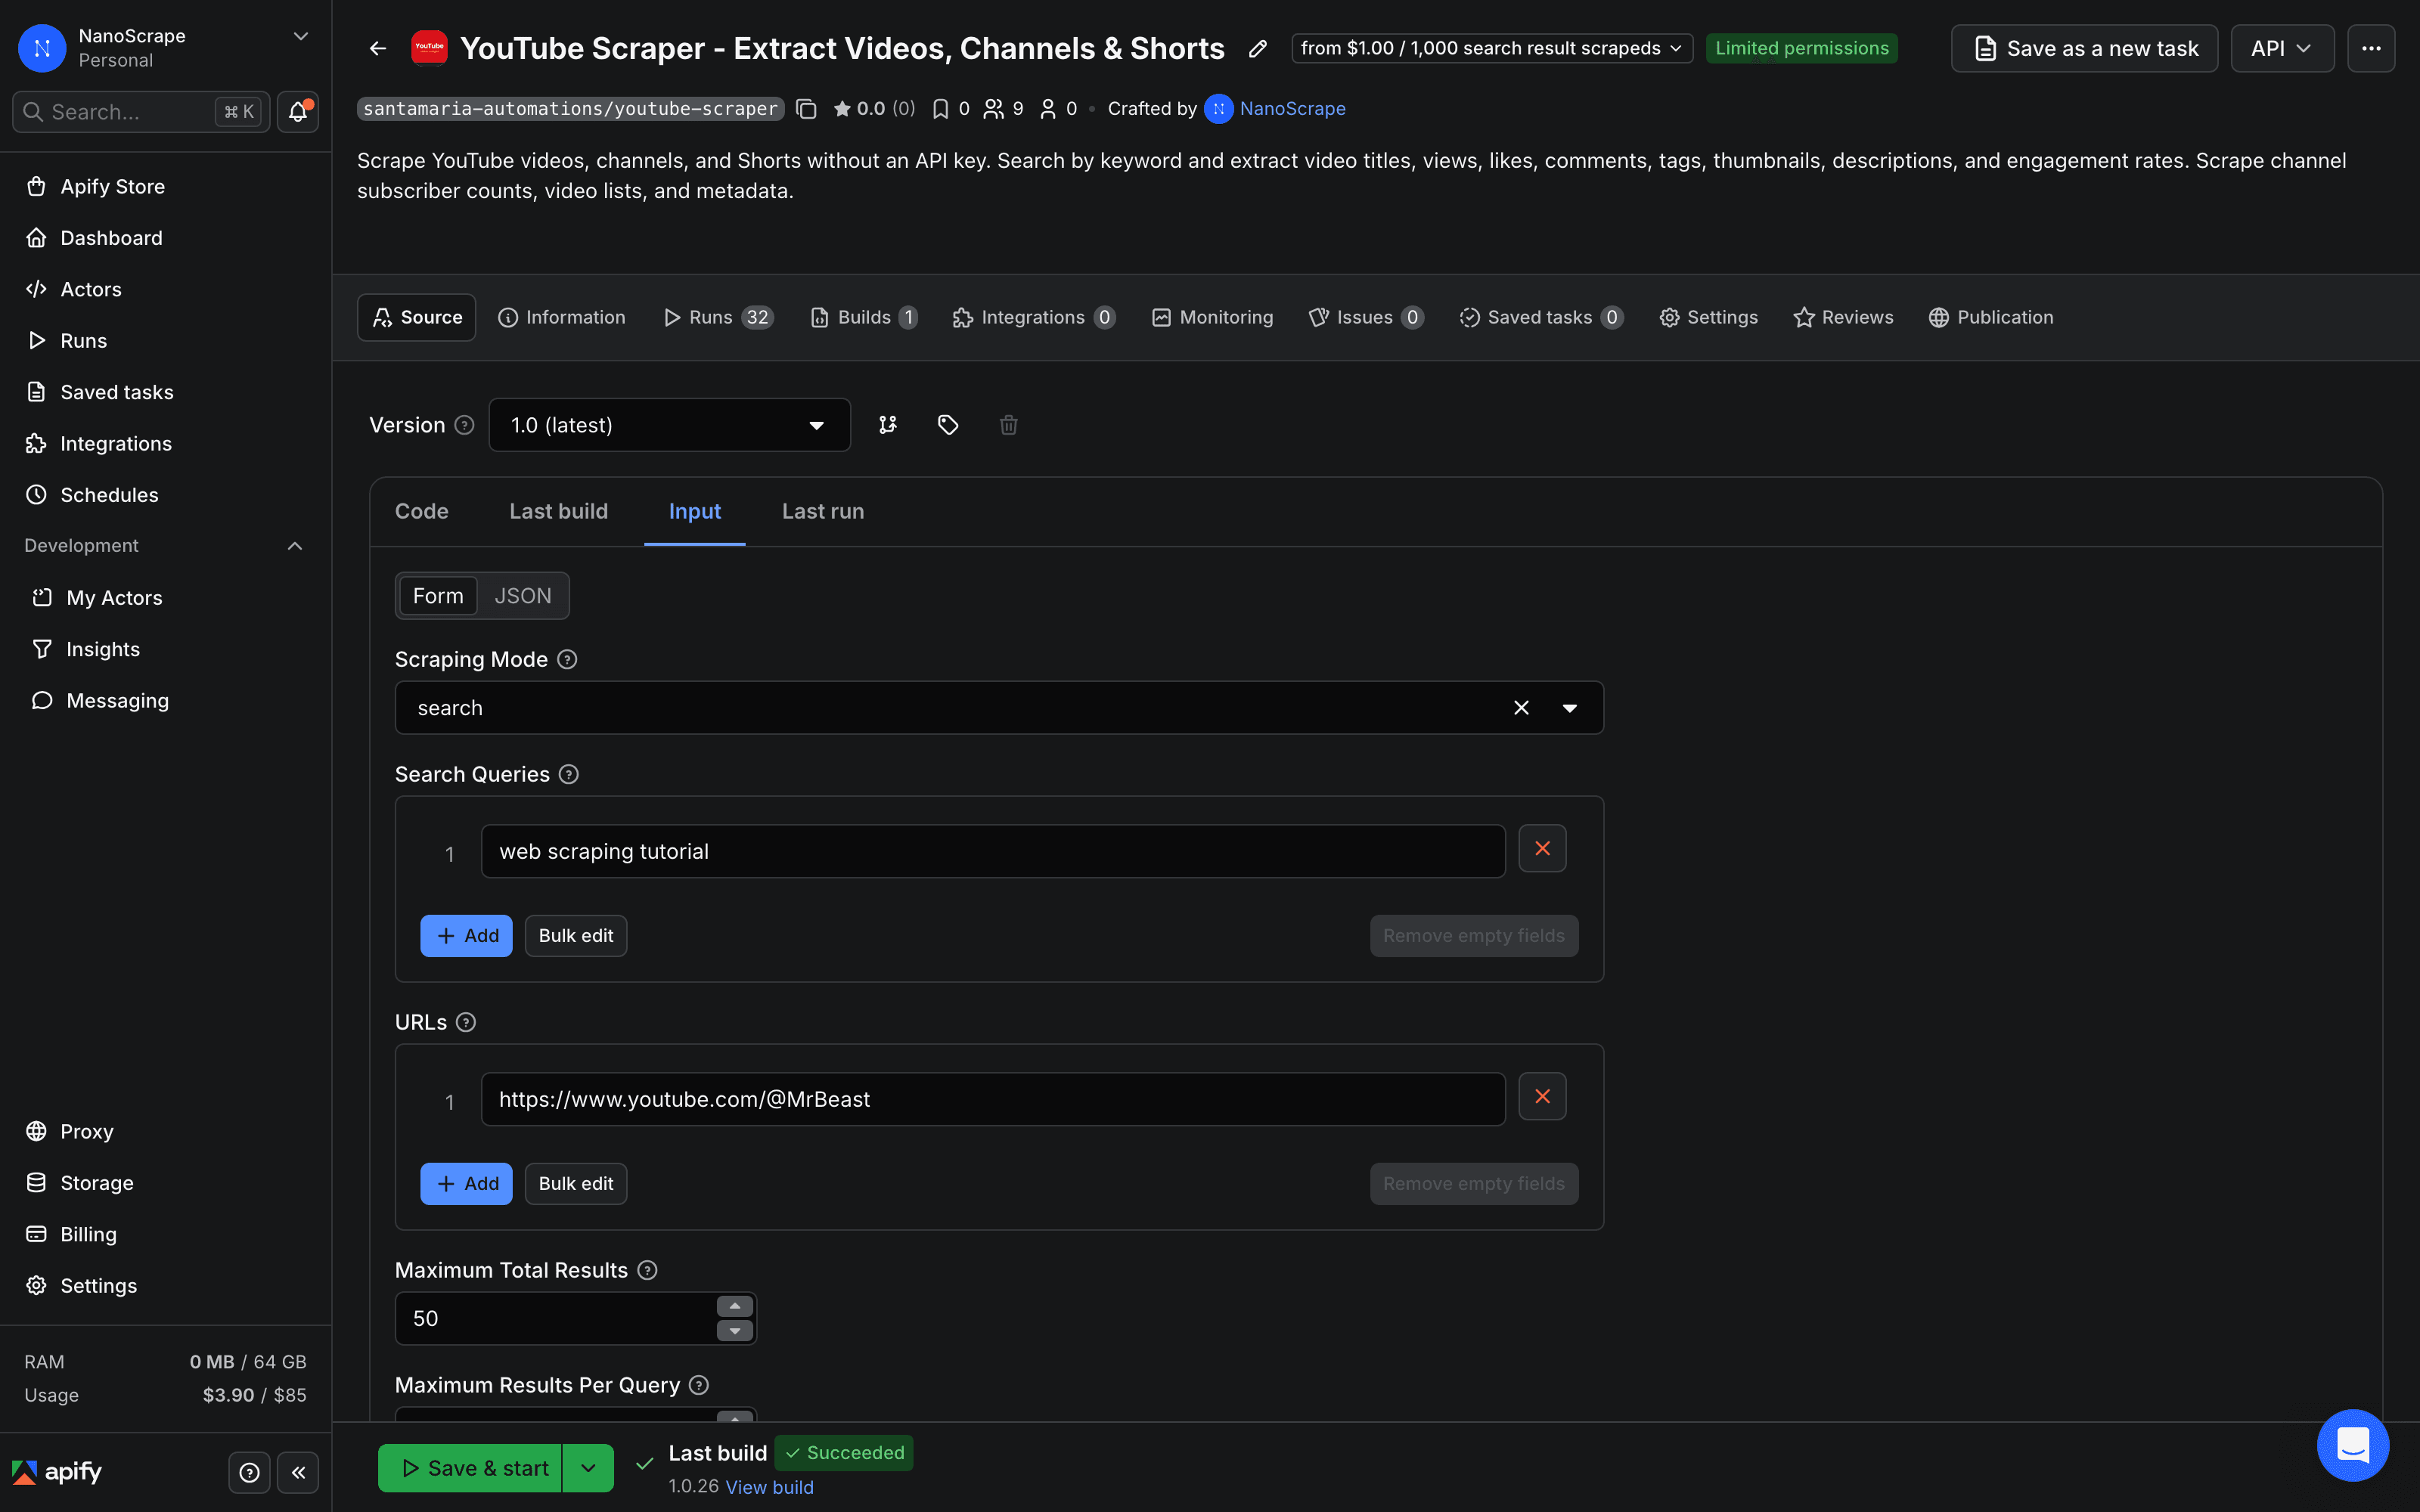Image resolution: width=2420 pixels, height=1512 pixels.
Task: Open the three-dots more options menu
Action: tap(2371, 48)
